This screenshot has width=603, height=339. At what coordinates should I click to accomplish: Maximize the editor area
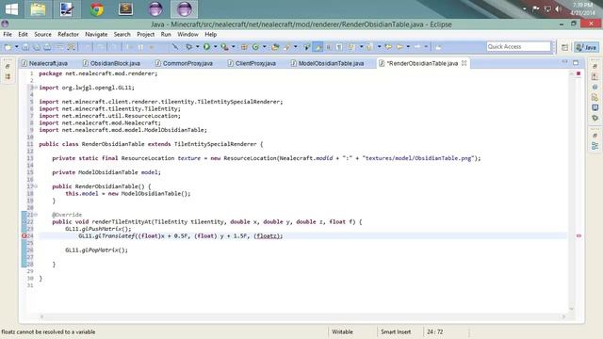(x=576, y=62)
